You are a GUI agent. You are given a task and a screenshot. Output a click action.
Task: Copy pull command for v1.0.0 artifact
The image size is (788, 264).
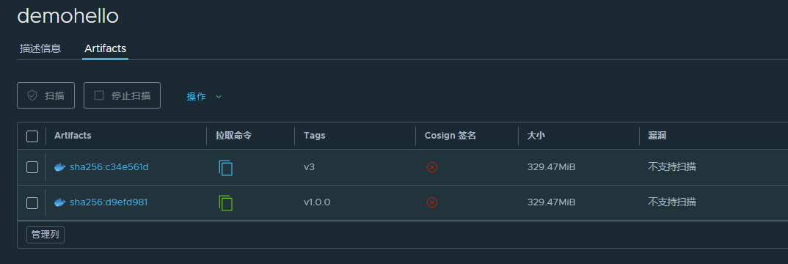[x=226, y=203]
